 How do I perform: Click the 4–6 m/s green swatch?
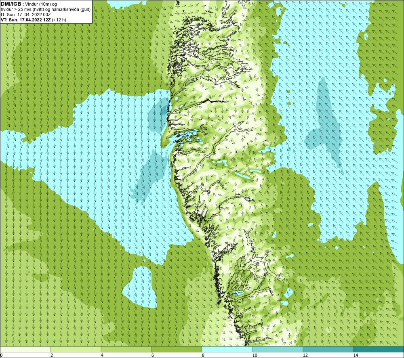[126, 349]
